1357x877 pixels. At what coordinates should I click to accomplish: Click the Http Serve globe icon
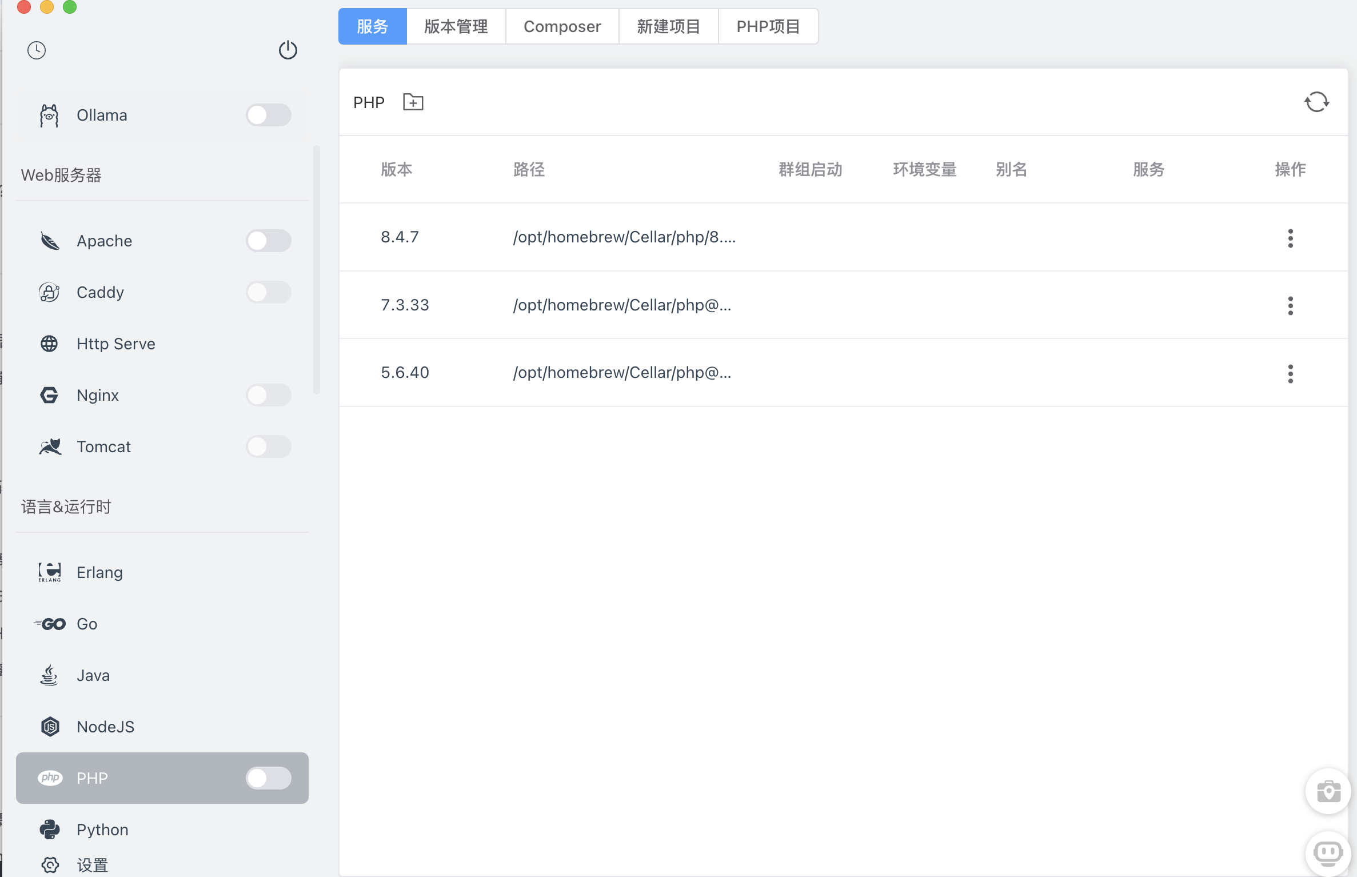point(49,344)
